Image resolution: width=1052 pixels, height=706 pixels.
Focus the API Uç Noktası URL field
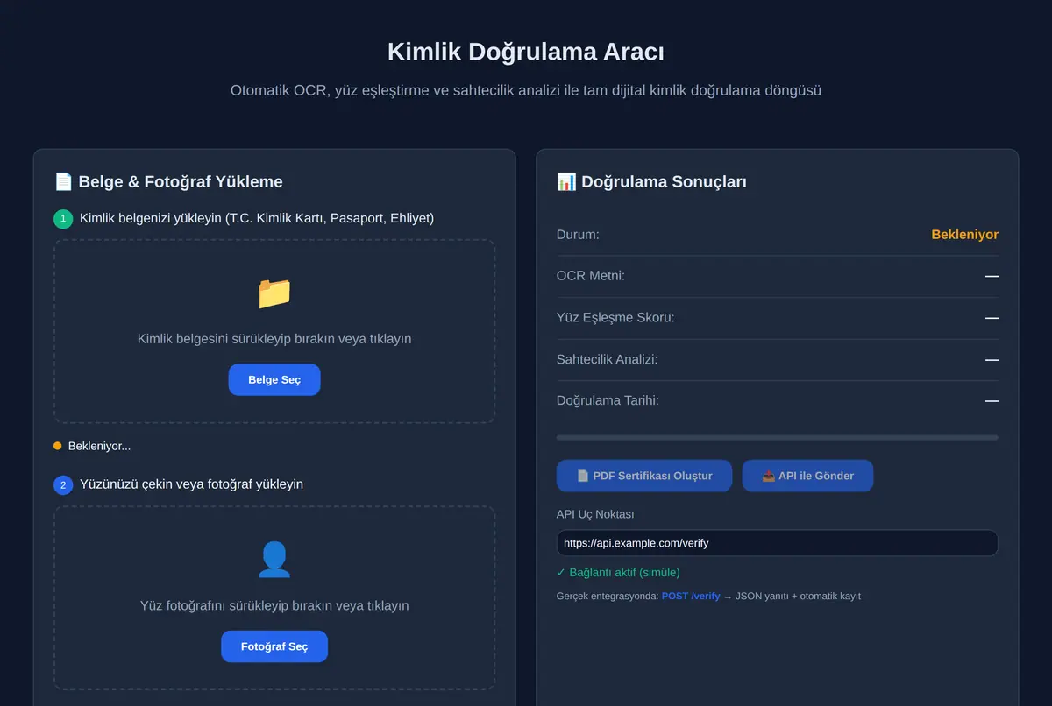778,543
